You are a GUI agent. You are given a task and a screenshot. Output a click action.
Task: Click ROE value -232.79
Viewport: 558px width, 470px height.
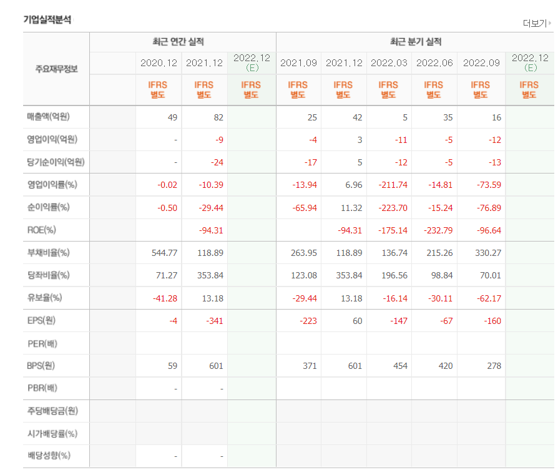point(438,230)
